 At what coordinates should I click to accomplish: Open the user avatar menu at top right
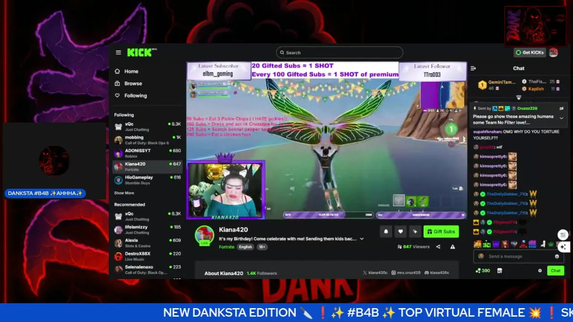coord(554,52)
